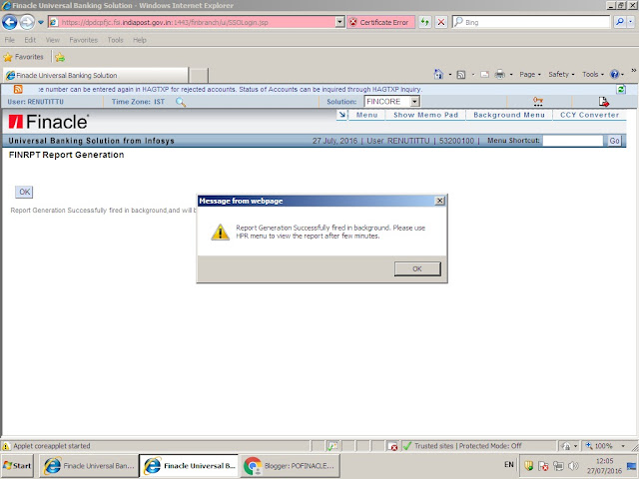The height and width of the screenshot is (479, 639).
Task: Click Show Memo Pad
Action: (x=426, y=115)
